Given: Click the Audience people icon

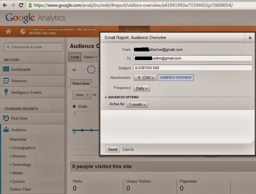Looking at the screenshot, I should (6, 129).
